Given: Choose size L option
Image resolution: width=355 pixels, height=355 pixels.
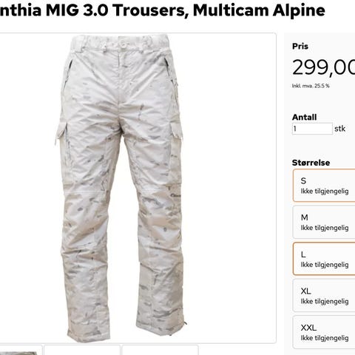Looking at the screenshot, I should pos(324,259).
